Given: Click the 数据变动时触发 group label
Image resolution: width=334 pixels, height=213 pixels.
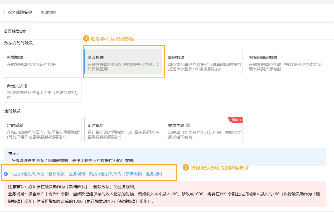Looking at the screenshot, I should point(18,43).
